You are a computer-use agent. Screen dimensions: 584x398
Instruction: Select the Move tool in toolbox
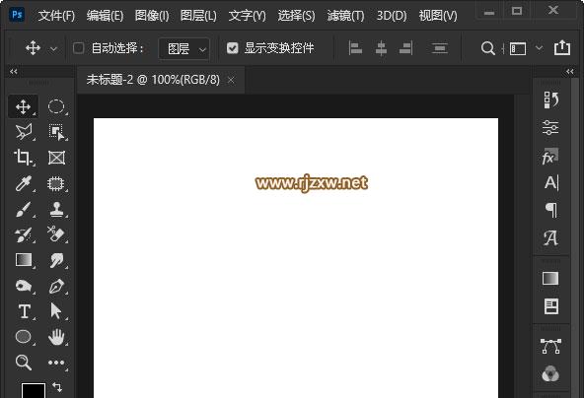[23, 106]
